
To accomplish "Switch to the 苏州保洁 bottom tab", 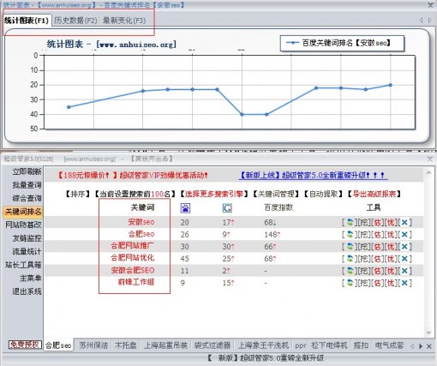I will [93, 345].
